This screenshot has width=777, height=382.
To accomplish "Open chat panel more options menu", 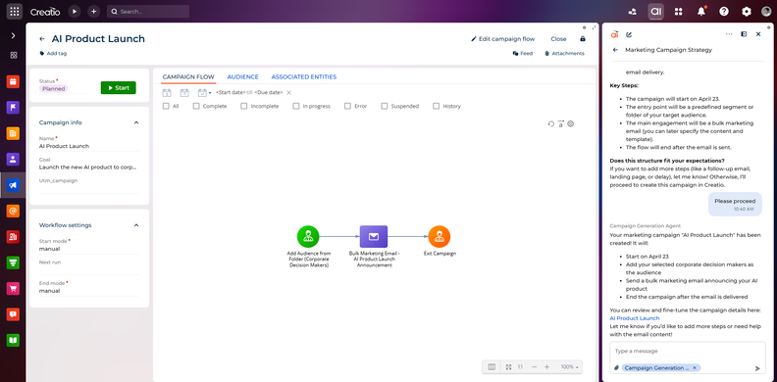I will [728, 34].
